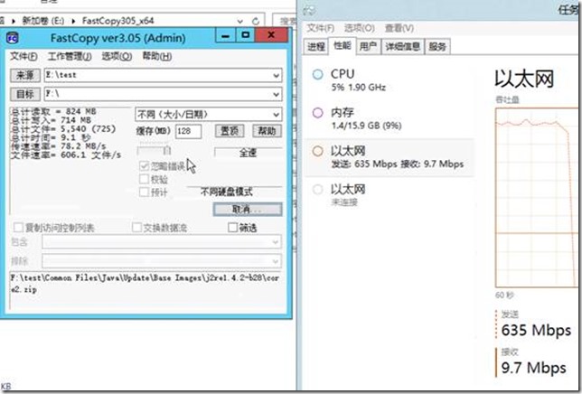582x394 pixels.
Task: Open FastCopy 选项(O) menu
Action: pyautogui.click(x=117, y=56)
